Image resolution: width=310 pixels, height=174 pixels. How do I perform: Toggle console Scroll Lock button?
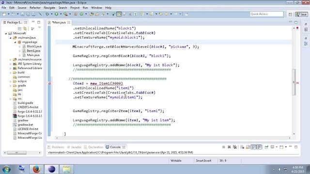click(x=248, y=147)
